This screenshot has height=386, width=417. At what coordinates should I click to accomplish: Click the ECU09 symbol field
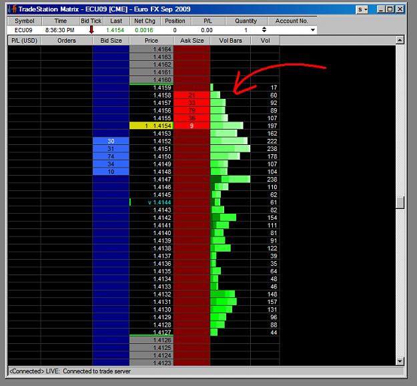tap(23, 30)
